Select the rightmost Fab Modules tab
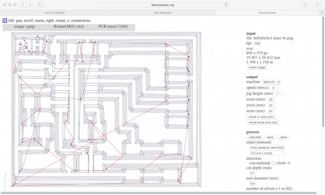 click(267, 12)
